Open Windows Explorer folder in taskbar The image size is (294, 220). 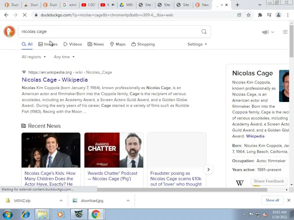click(x=42, y=214)
